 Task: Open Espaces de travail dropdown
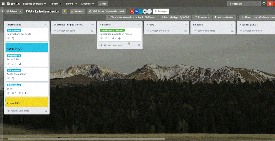[34, 4]
